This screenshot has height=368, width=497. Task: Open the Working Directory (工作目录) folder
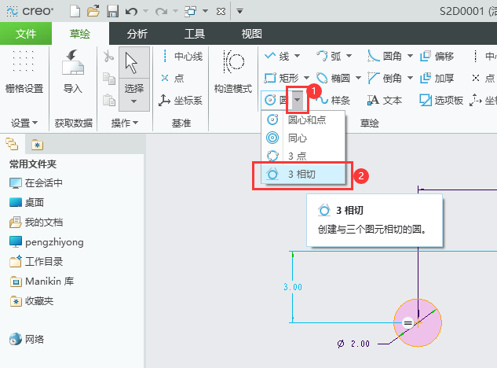click(x=36, y=262)
